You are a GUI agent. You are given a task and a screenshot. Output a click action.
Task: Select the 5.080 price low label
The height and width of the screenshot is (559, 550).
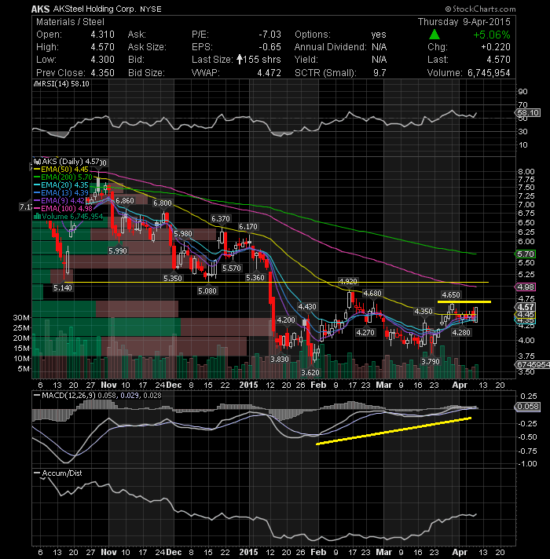[x=207, y=291]
